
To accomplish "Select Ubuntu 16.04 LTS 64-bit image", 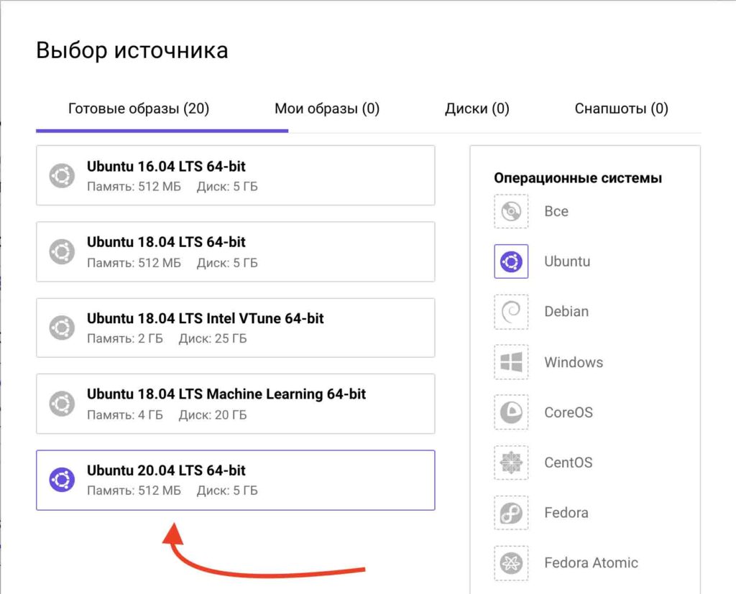I will [236, 175].
